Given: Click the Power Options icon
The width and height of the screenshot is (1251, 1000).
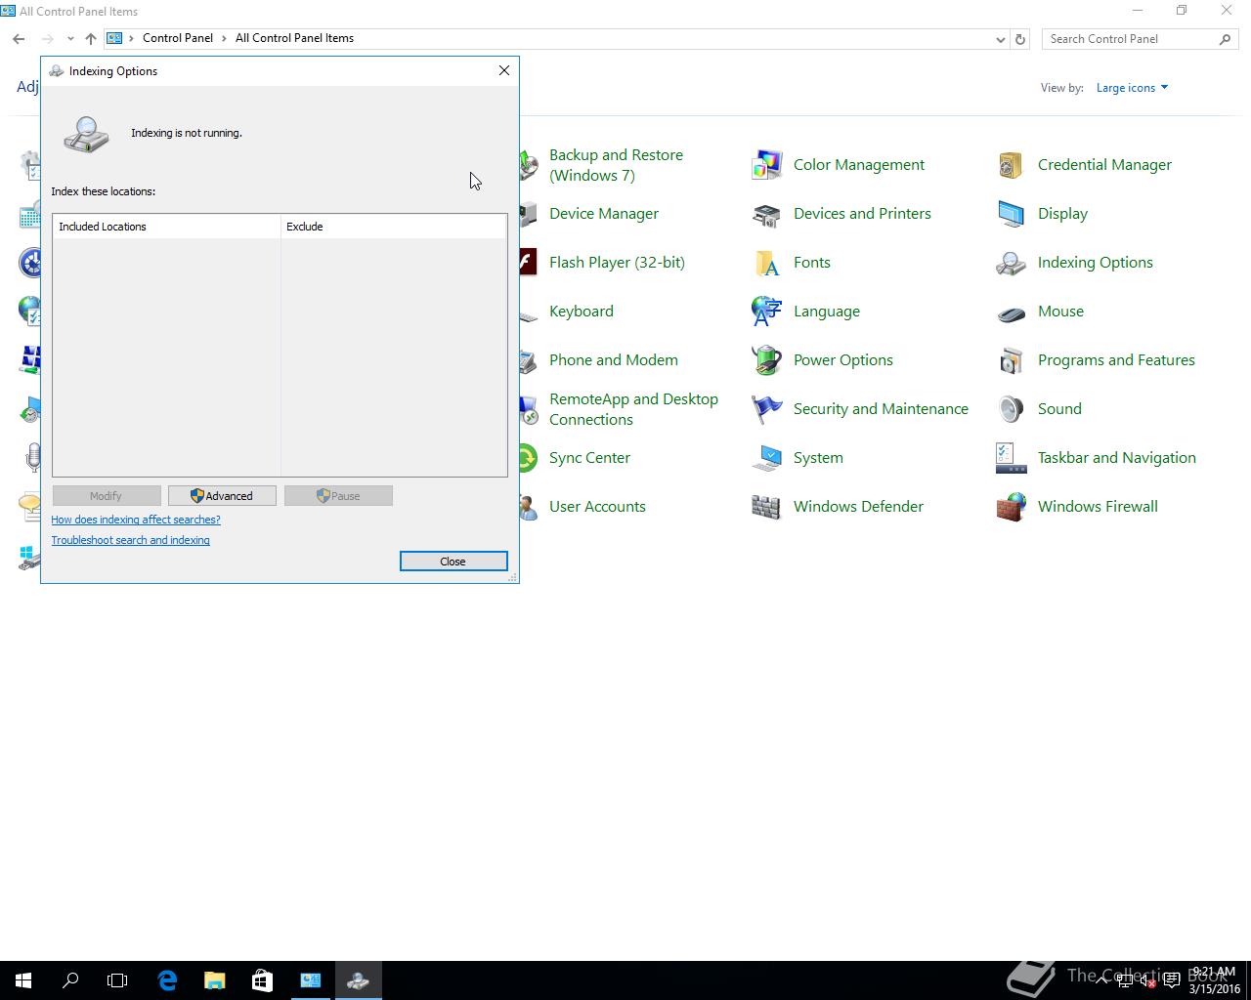Looking at the screenshot, I should coord(766,360).
